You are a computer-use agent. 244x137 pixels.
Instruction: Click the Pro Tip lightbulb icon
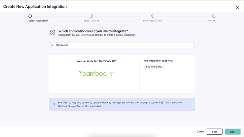(x=54, y=104)
